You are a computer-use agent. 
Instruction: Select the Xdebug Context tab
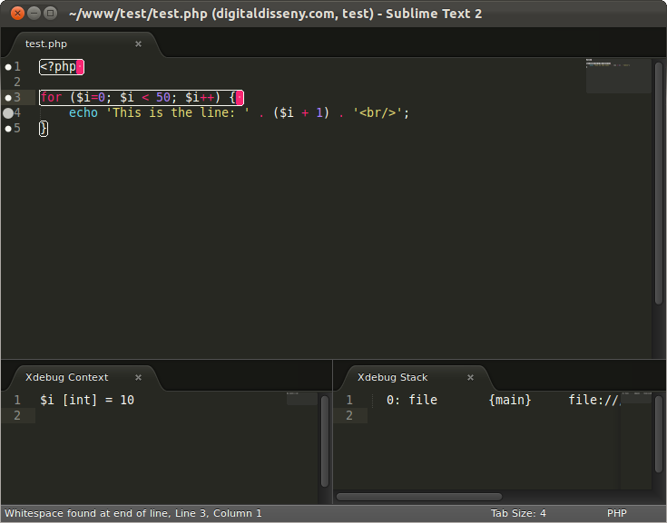(x=66, y=377)
